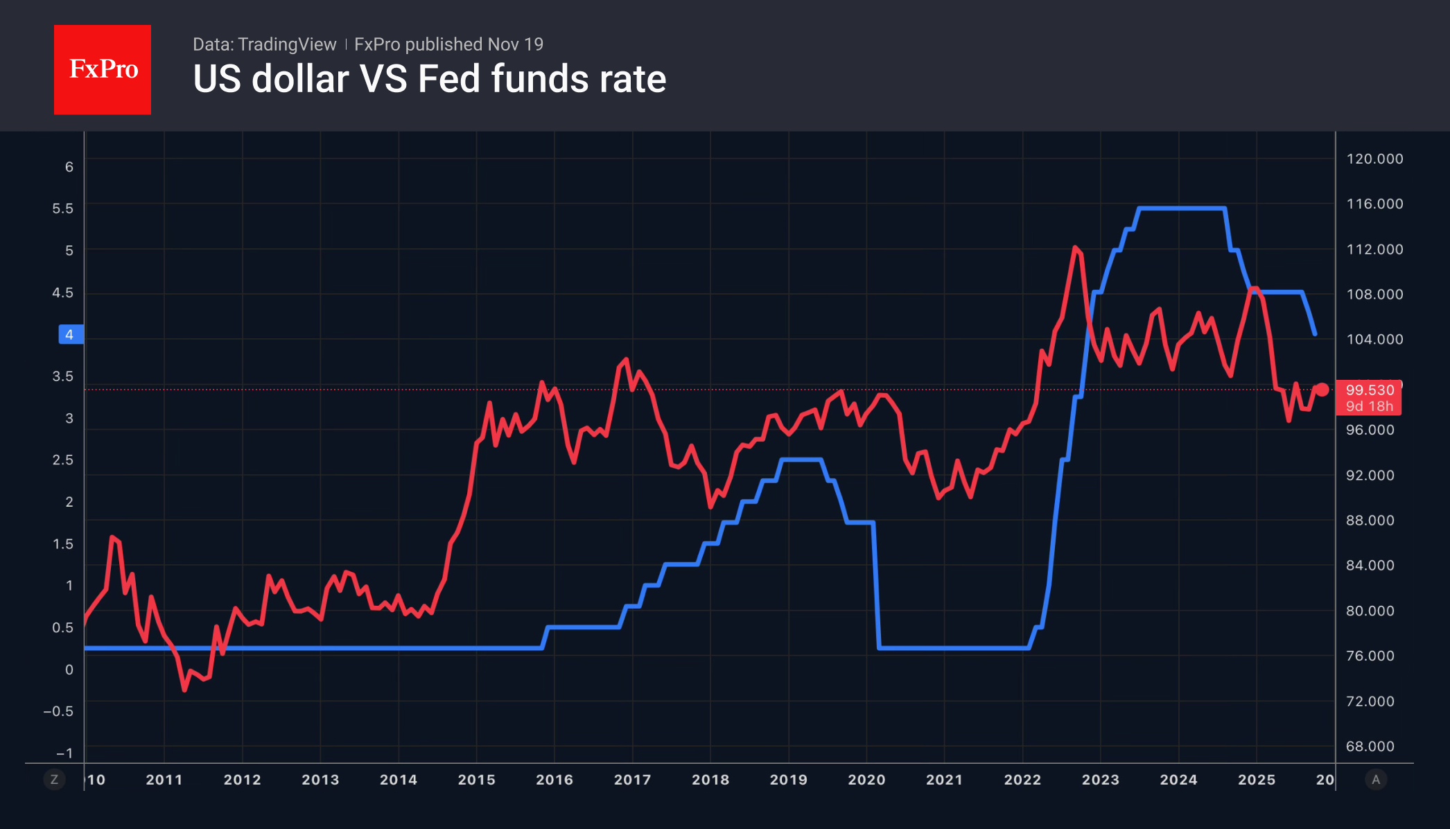Click the red FxPro logo

pyautogui.click(x=103, y=70)
